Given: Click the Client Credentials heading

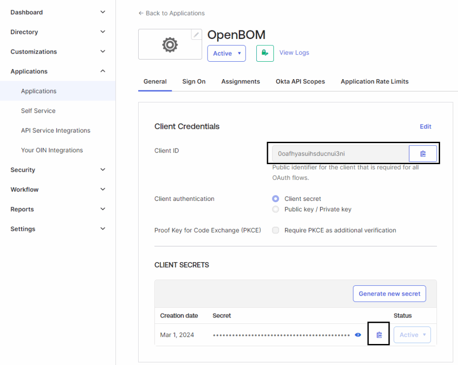Looking at the screenshot, I should point(187,127).
